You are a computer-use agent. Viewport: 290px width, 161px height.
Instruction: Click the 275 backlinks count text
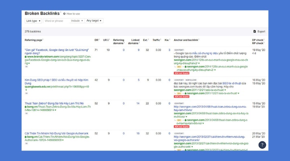pyautogui.click(x=33, y=31)
